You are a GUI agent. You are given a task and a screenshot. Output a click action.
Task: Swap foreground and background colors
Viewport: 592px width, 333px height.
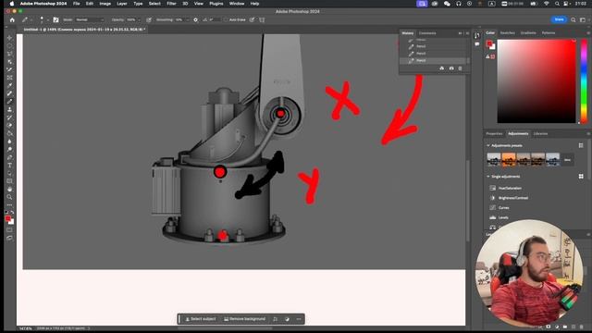pyautogui.click(x=12, y=213)
